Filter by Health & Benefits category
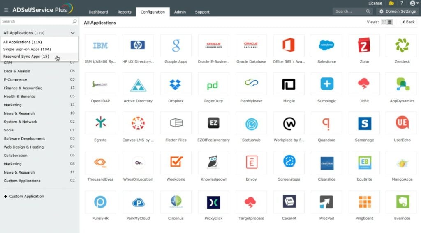Image resolution: width=421 pixels, height=233 pixels. [x=39, y=97]
